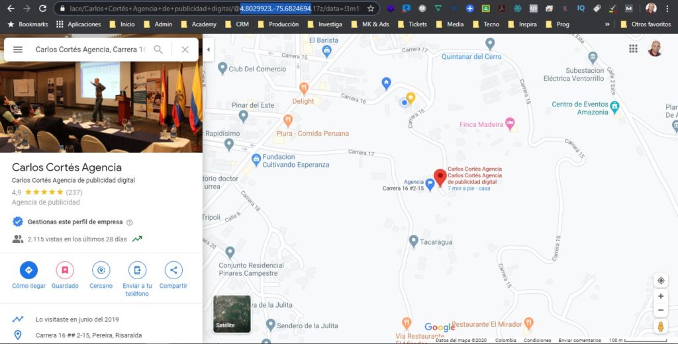The width and height of the screenshot is (678, 344).
Task: Click the my location target button
Action: (x=661, y=280)
